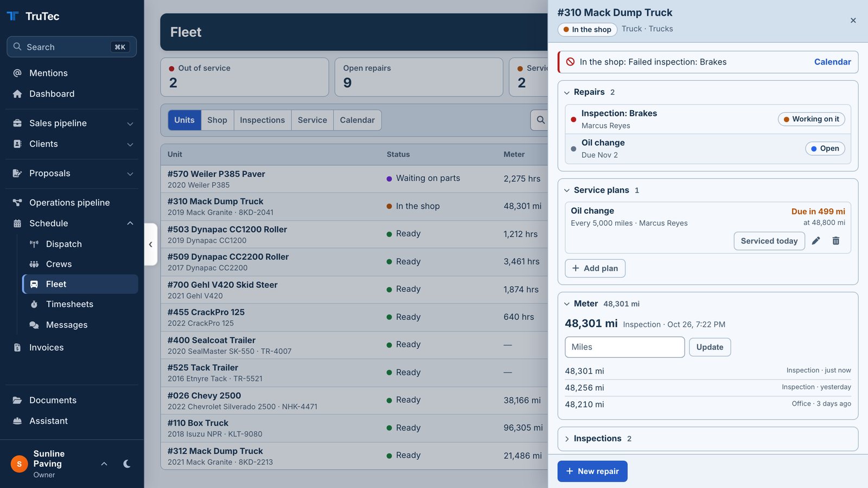
Task: Click the Add plan button
Action: 595,268
